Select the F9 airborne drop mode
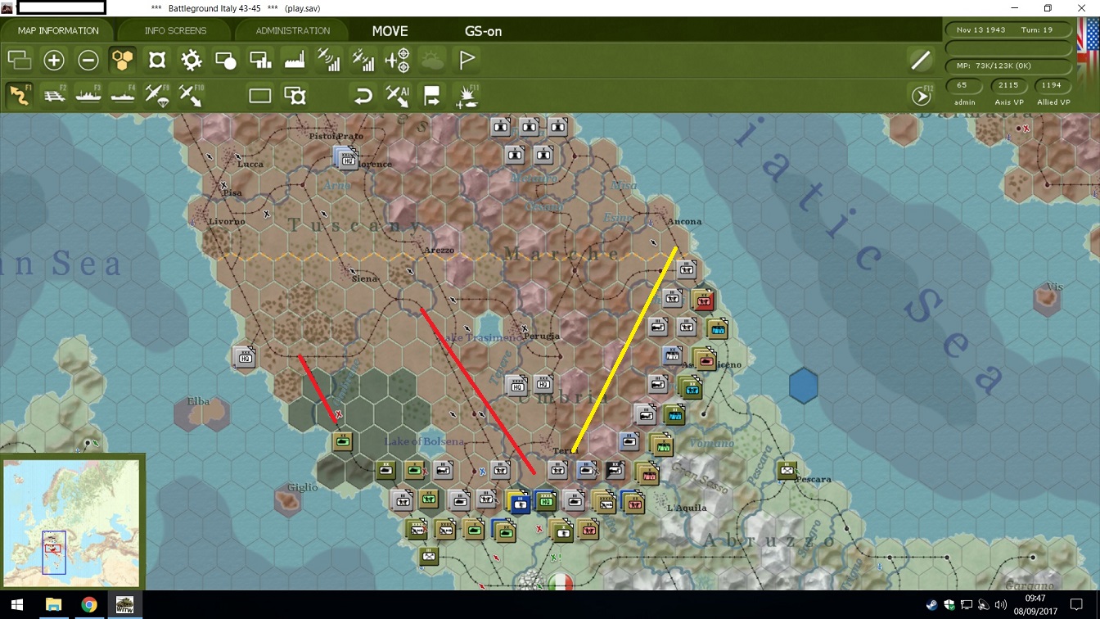Screen dimensions: 1100x619 tap(157, 95)
